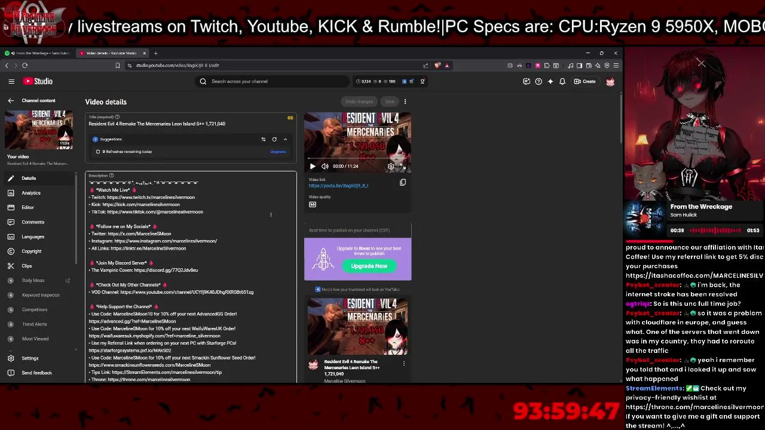Screen dimensions: 765x430
Task: Reload the browser page
Action: tap(25, 65)
